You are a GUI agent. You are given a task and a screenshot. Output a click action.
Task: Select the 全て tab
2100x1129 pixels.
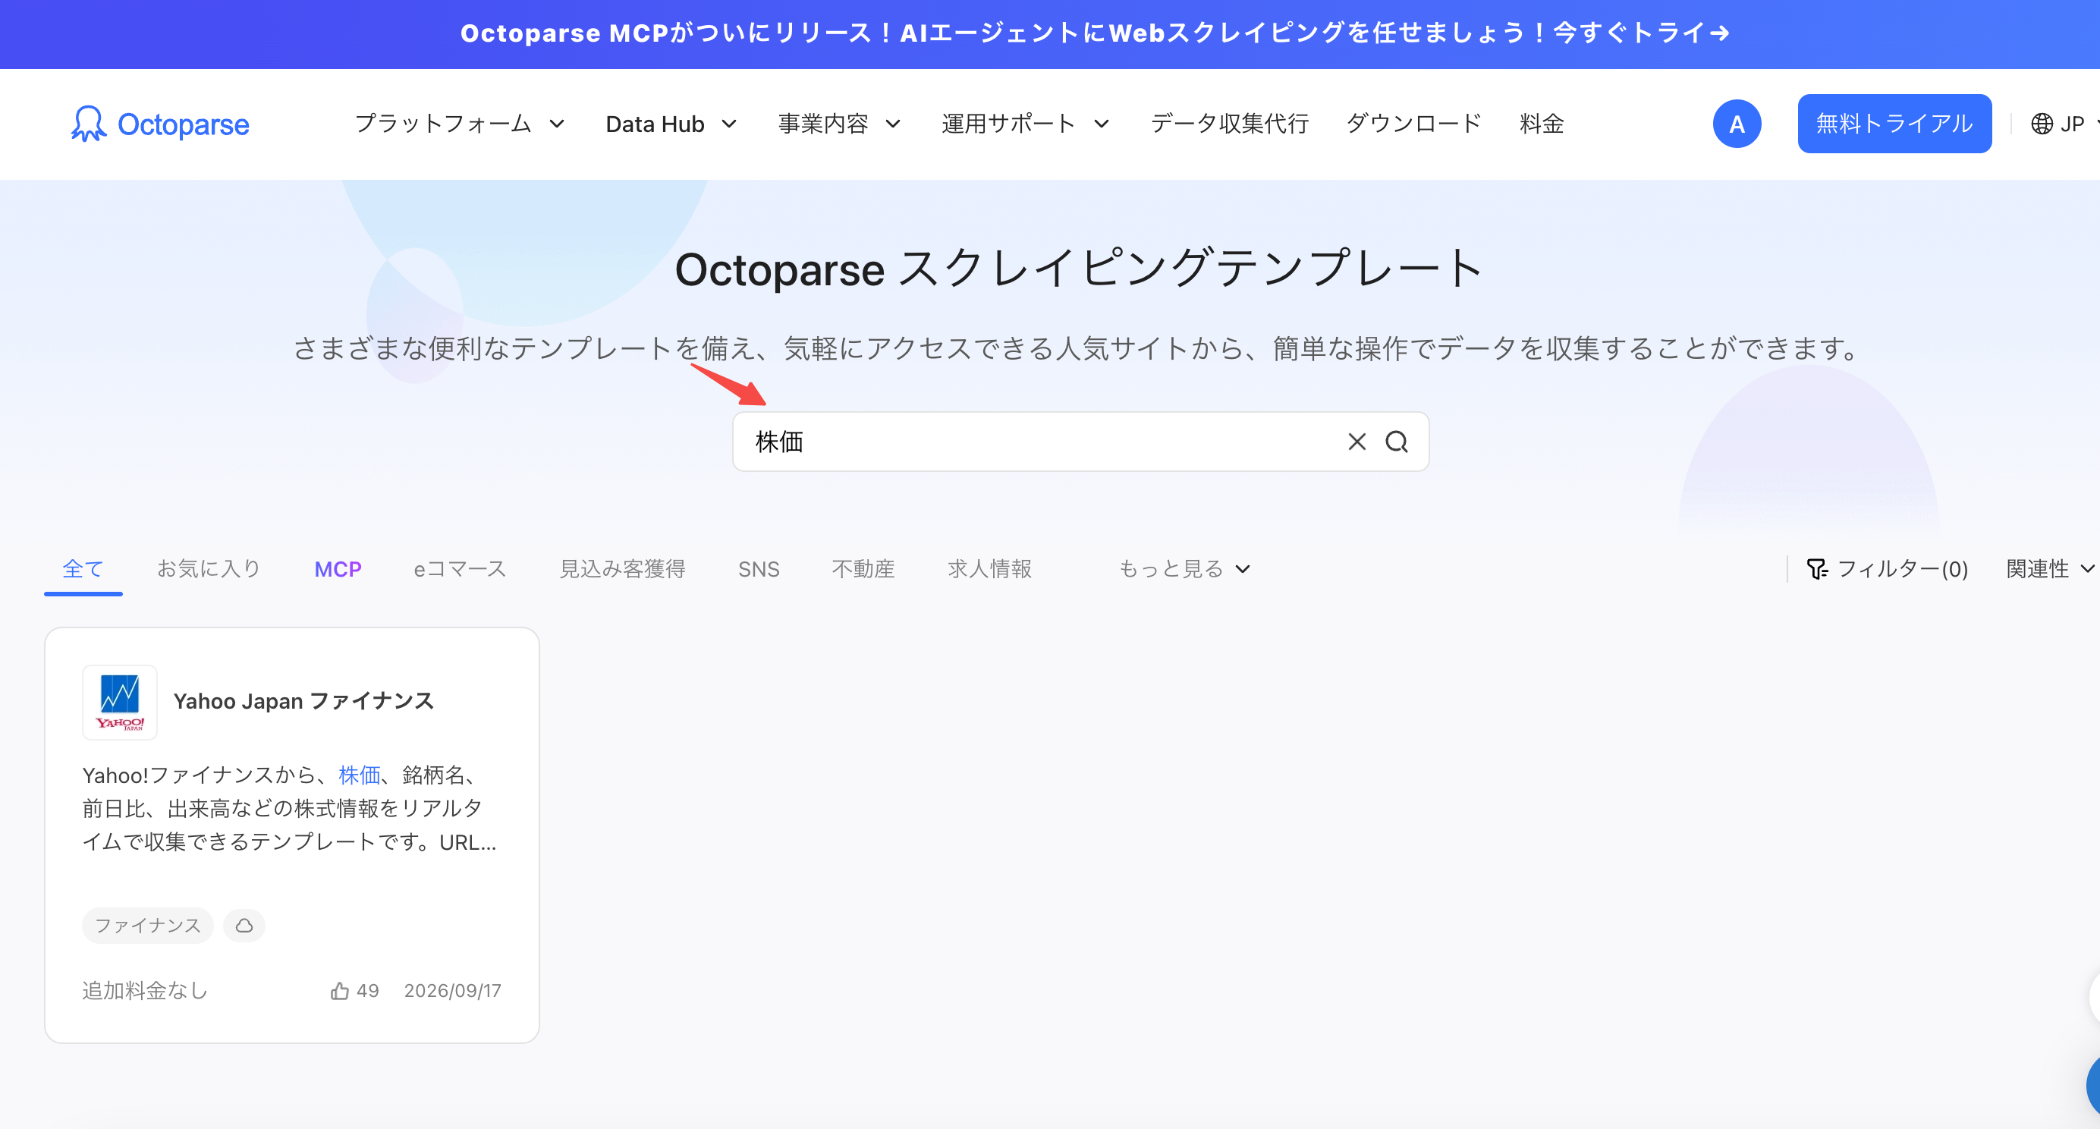(83, 569)
